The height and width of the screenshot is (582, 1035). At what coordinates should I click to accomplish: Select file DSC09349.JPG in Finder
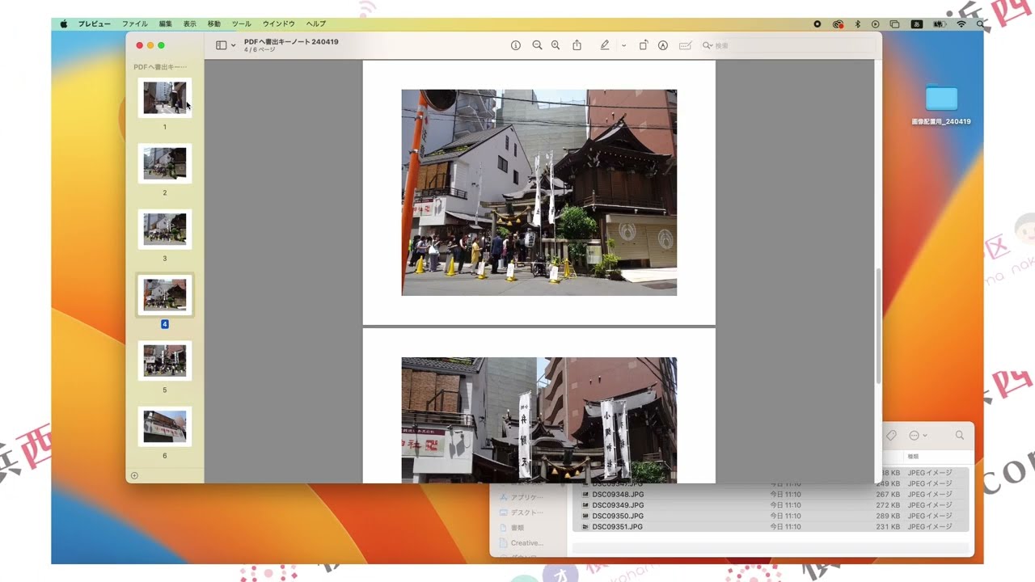click(x=618, y=505)
